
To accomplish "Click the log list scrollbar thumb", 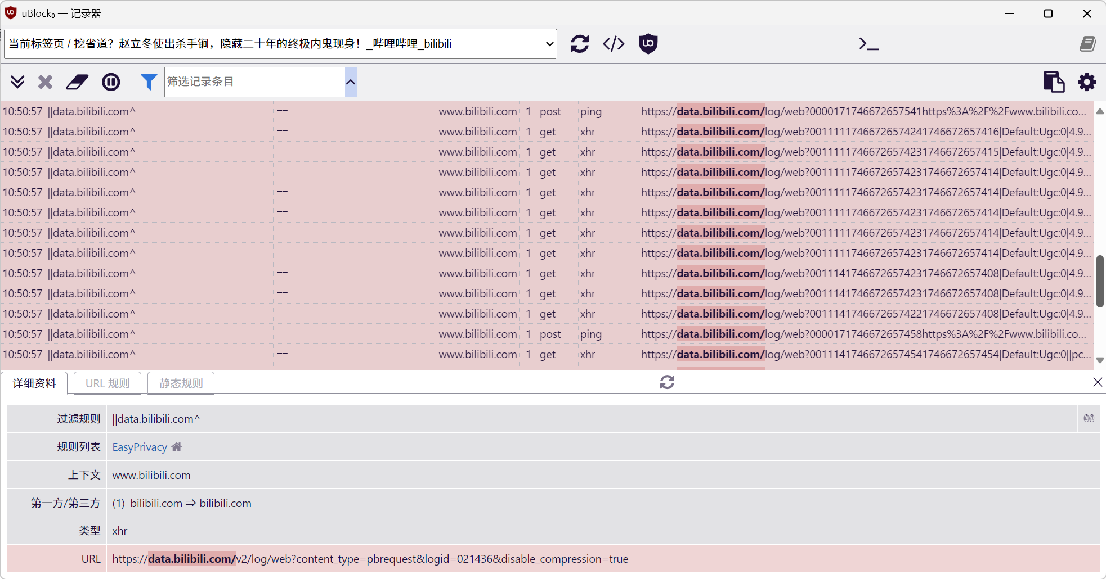I will click(1100, 281).
